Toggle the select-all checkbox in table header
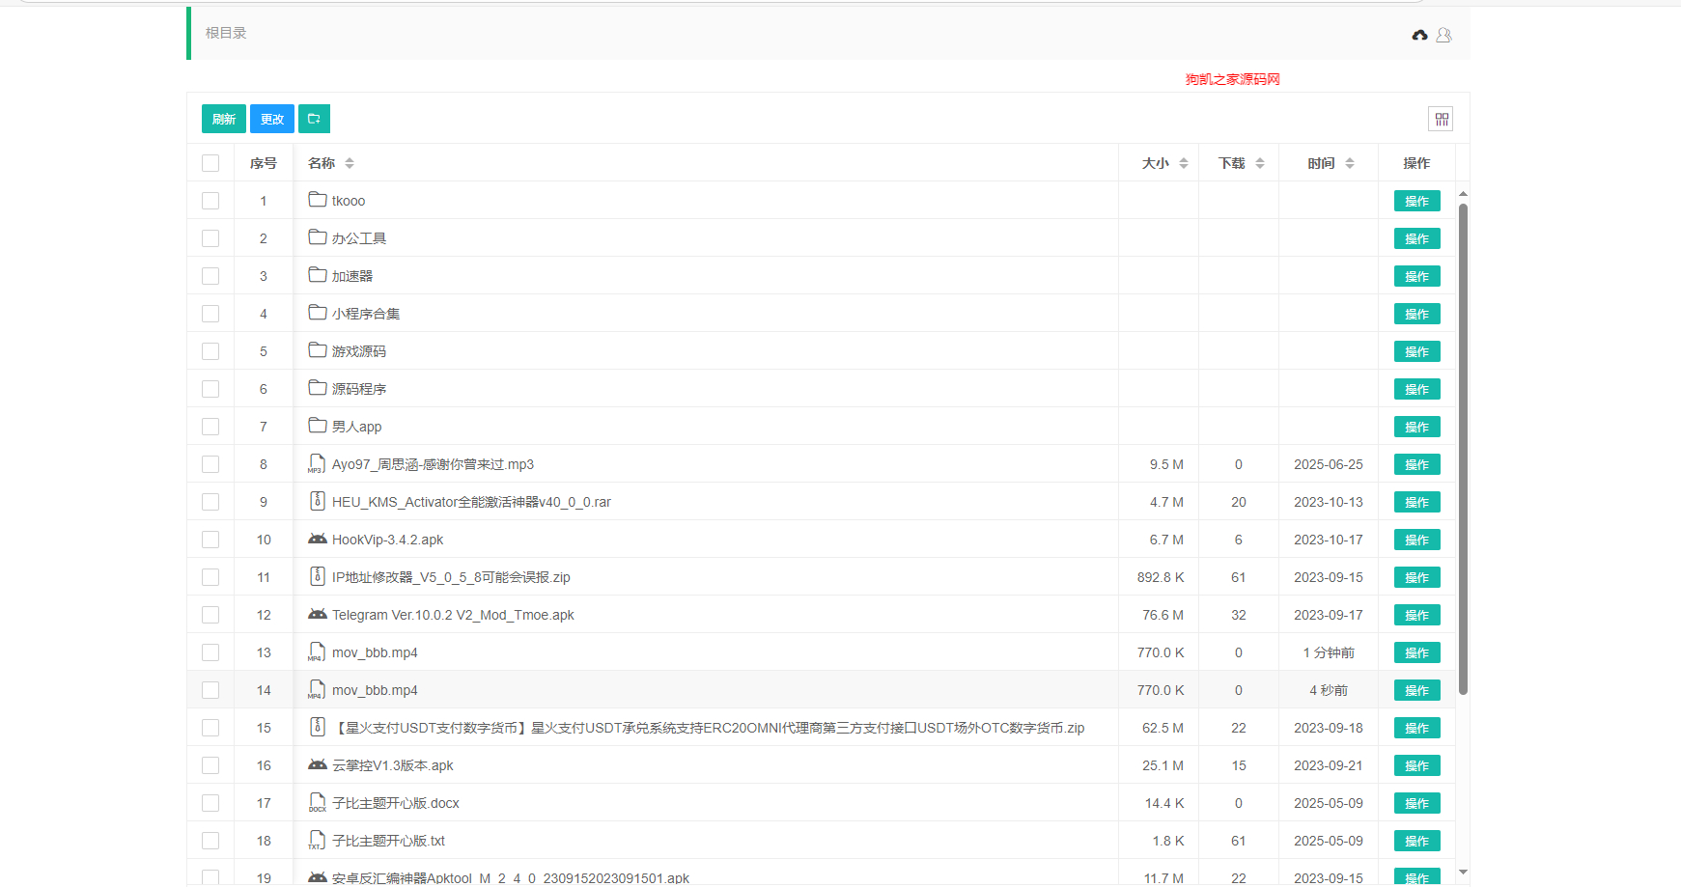 [x=210, y=162]
